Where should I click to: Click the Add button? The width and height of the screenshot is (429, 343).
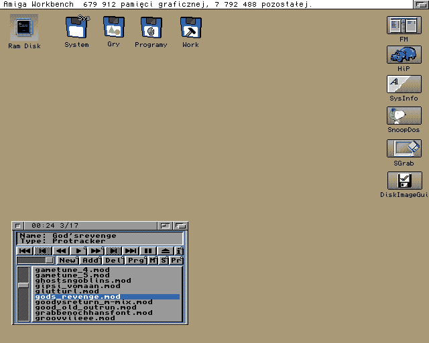point(91,261)
